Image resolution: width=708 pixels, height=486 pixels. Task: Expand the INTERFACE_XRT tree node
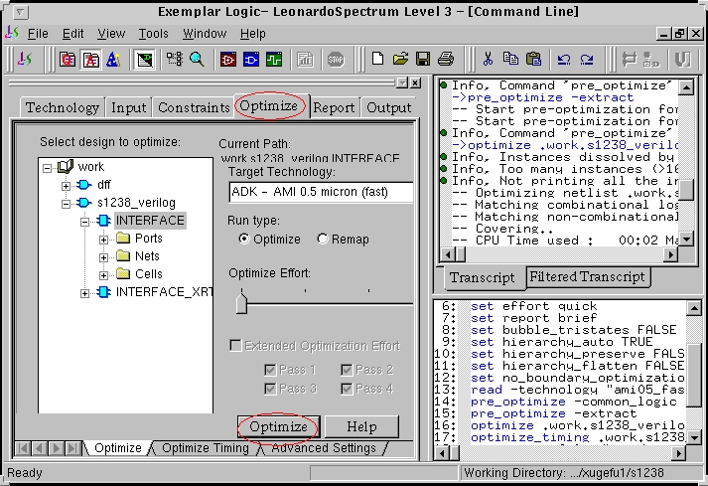click(x=84, y=293)
